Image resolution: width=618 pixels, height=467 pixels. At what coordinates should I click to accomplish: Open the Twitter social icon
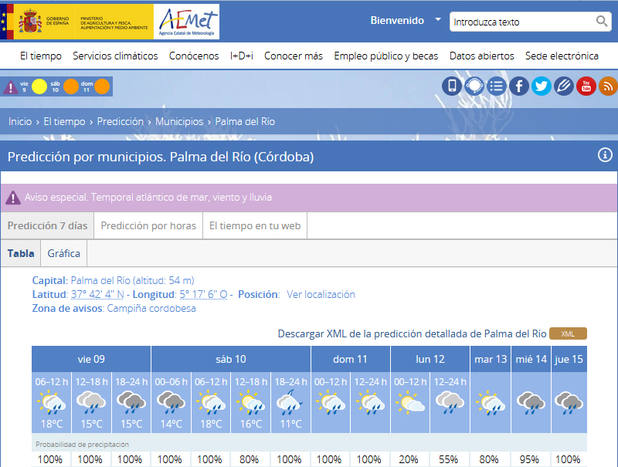(542, 86)
